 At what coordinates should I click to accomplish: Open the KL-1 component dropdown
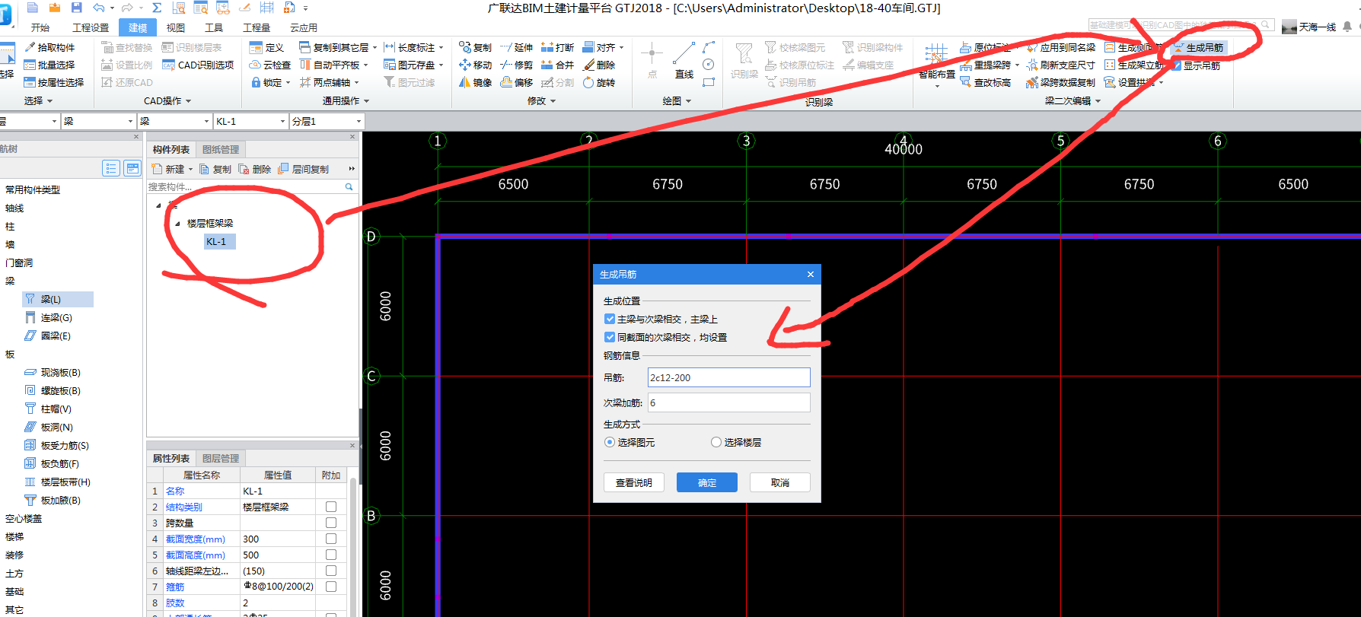click(x=283, y=121)
